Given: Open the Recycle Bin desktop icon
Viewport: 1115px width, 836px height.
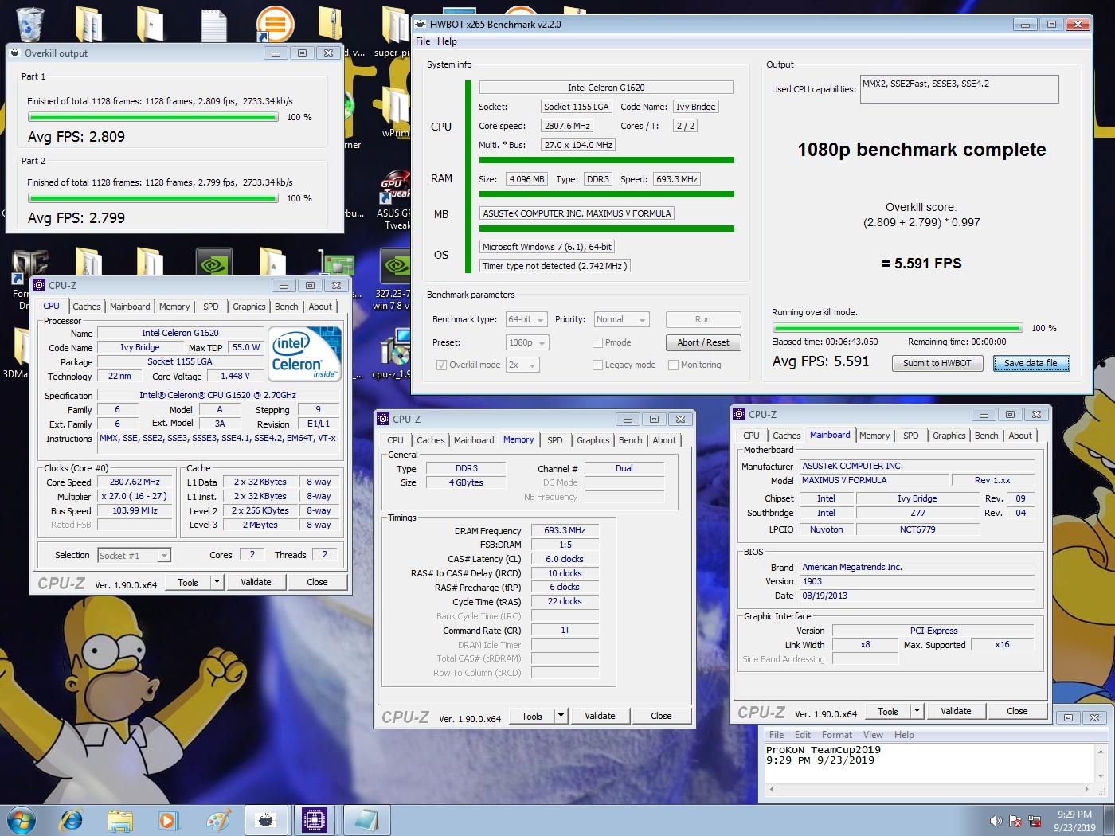Looking at the screenshot, I should 29,23.
